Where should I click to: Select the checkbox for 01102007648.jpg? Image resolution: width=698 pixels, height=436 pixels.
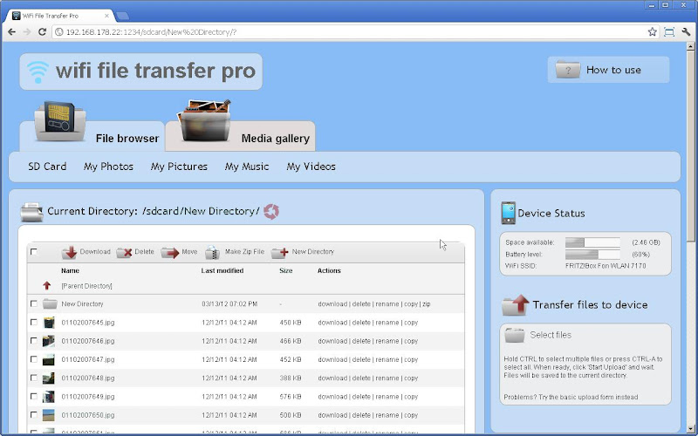coord(34,378)
